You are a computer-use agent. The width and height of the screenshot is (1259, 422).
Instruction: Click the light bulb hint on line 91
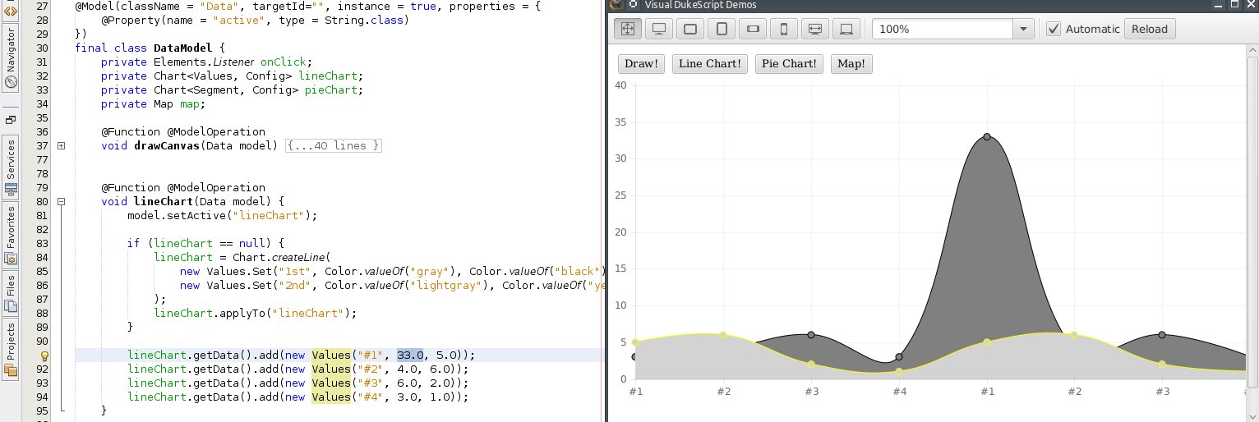click(46, 355)
